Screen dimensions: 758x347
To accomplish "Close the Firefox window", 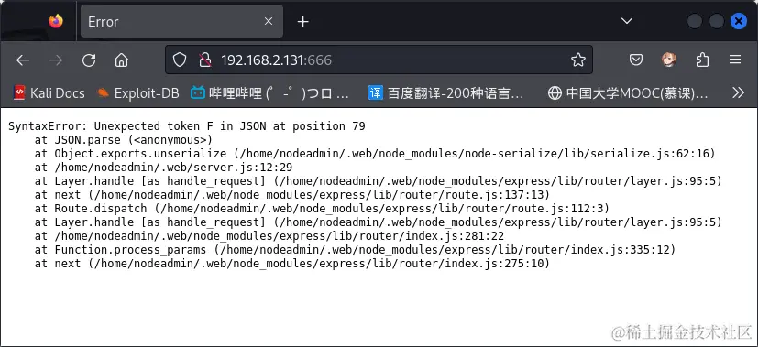I will (738, 21).
